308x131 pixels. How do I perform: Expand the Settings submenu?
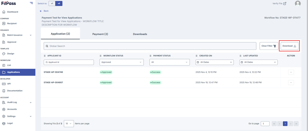tap(31, 116)
